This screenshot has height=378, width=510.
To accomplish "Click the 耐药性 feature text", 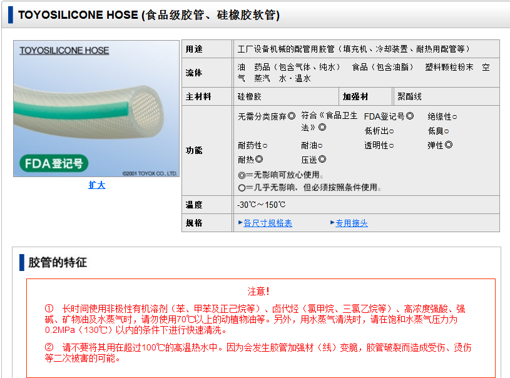I will [252, 145].
